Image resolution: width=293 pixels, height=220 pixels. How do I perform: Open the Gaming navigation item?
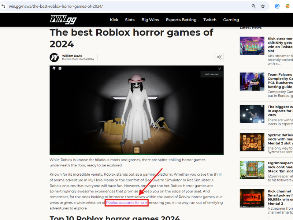click(231, 20)
